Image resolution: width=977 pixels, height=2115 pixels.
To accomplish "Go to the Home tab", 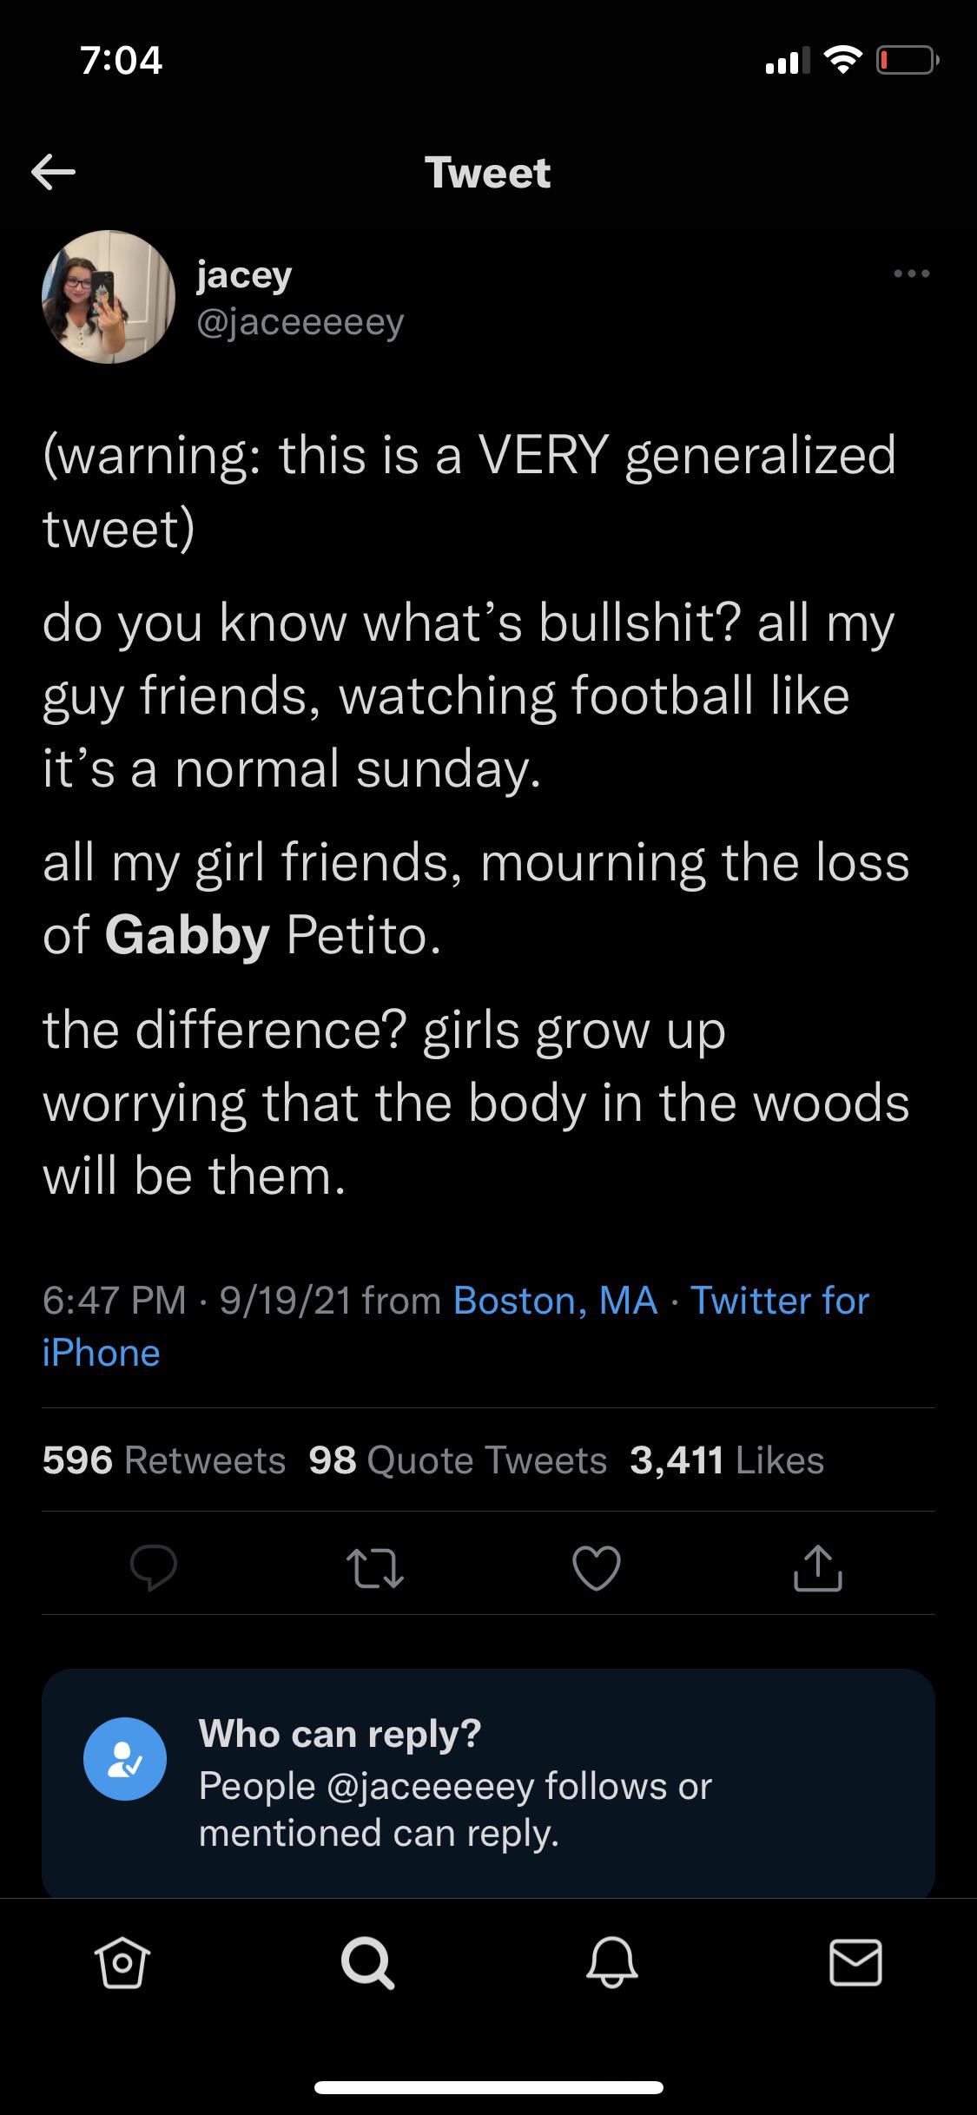I will pos(122,1964).
